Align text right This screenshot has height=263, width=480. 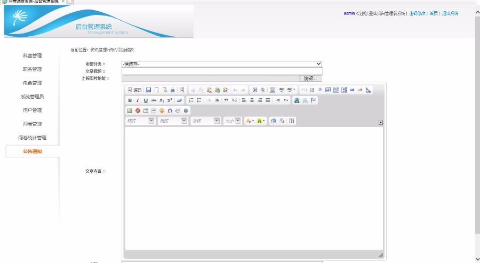click(x=260, y=100)
